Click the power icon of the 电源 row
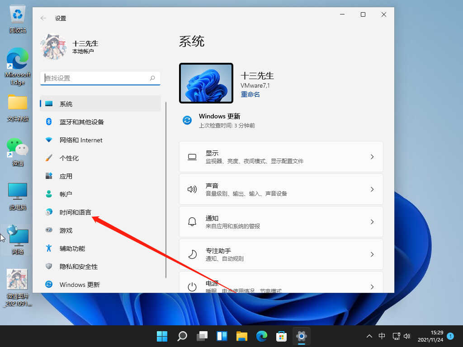Screen dimensions: 463x347 click(192, 287)
